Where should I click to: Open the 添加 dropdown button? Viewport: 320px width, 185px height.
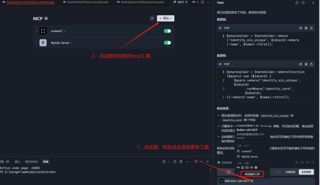(166, 18)
